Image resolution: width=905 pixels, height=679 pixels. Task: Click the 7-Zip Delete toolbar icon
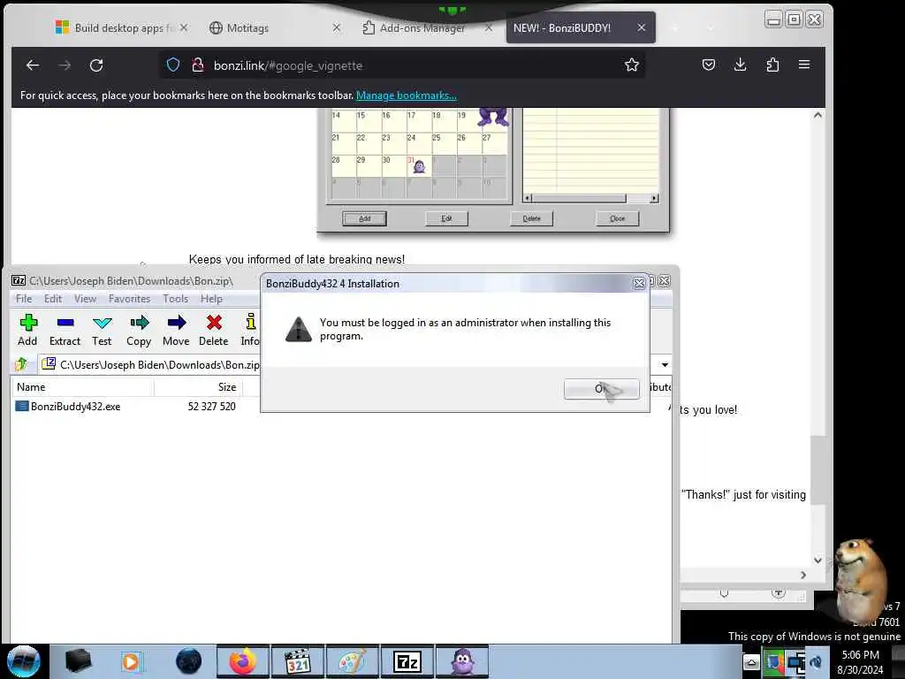click(214, 330)
